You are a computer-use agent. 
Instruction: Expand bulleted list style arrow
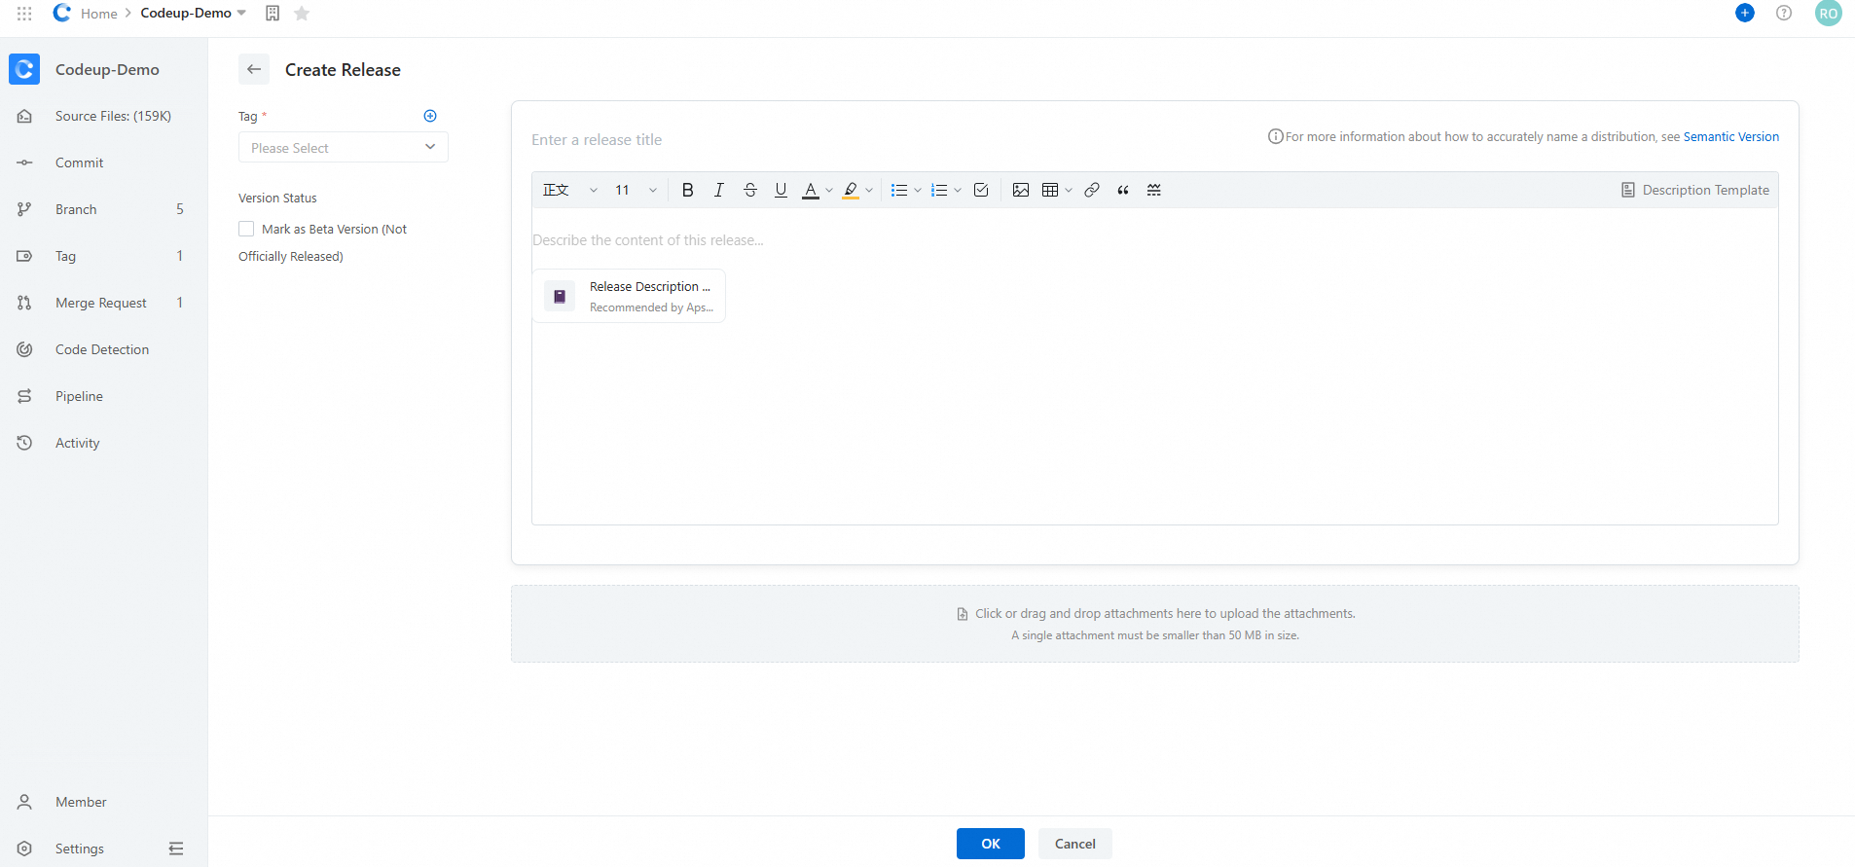tap(918, 190)
